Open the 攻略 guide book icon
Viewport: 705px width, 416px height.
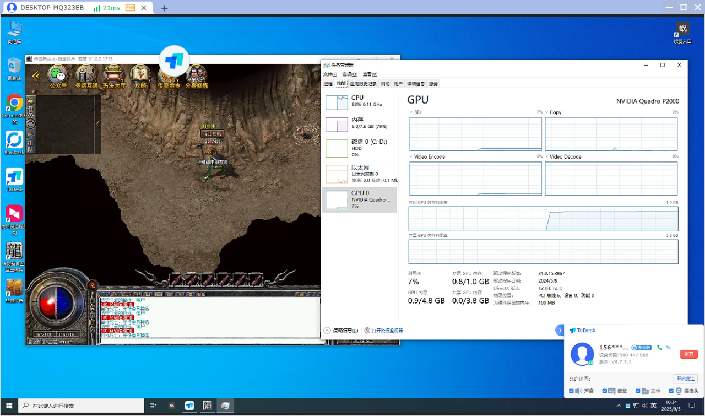(140, 75)
